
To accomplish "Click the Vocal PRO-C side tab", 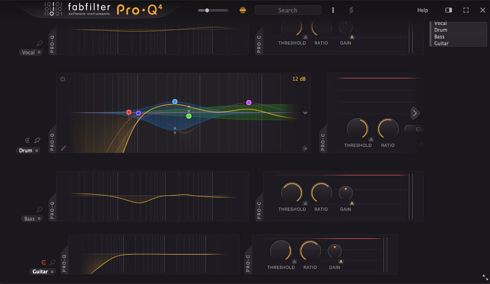I will click(259, 42).
